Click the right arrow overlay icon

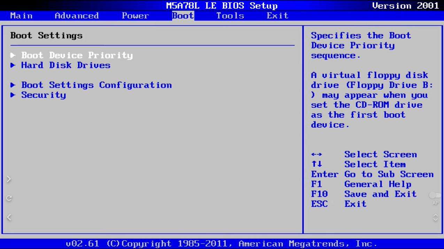[9, 179]
